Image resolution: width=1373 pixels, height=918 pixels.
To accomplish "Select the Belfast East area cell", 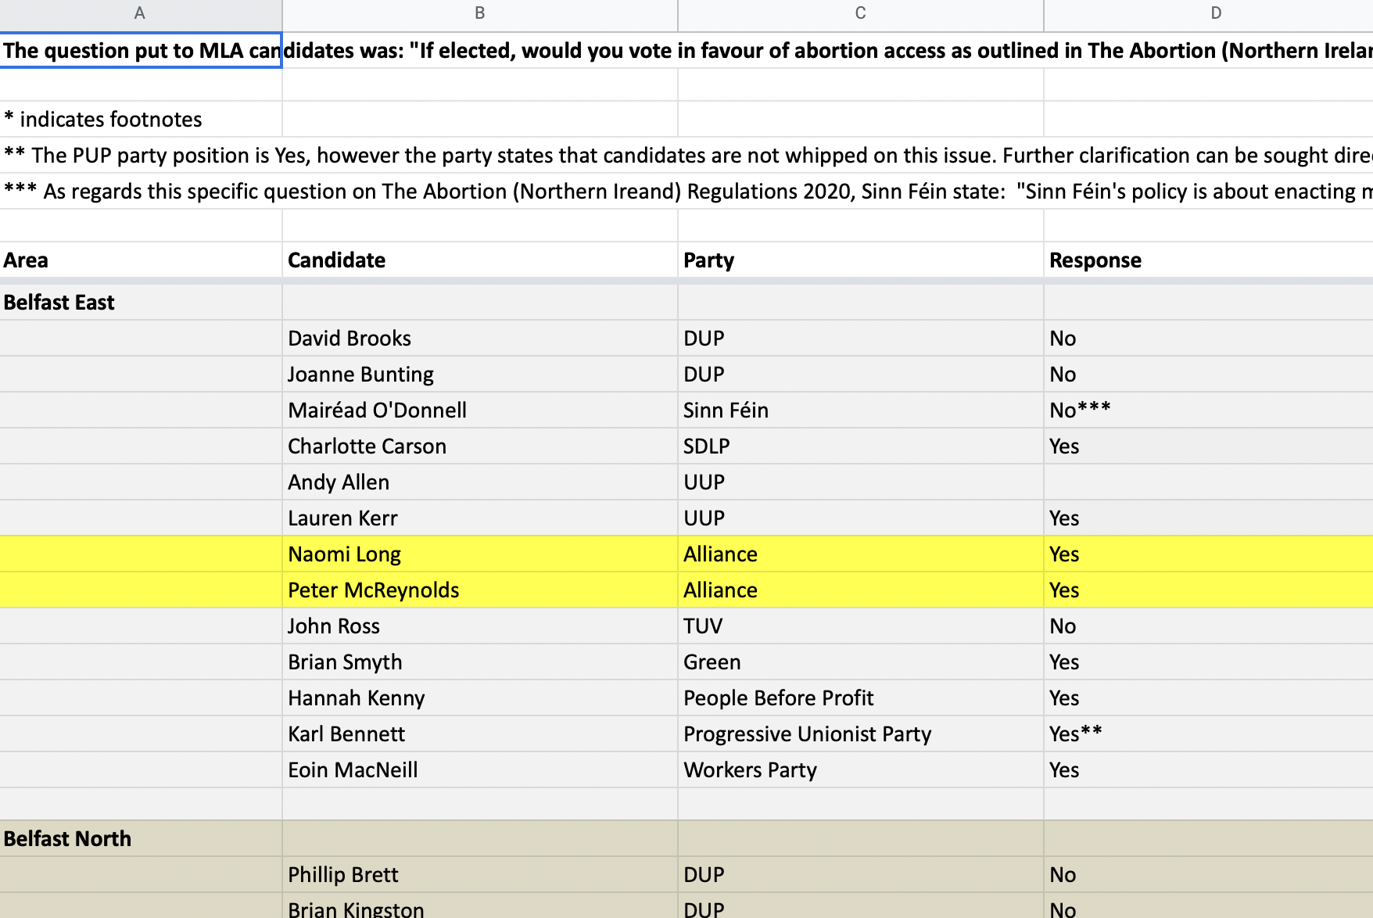I will coord(141,302).
